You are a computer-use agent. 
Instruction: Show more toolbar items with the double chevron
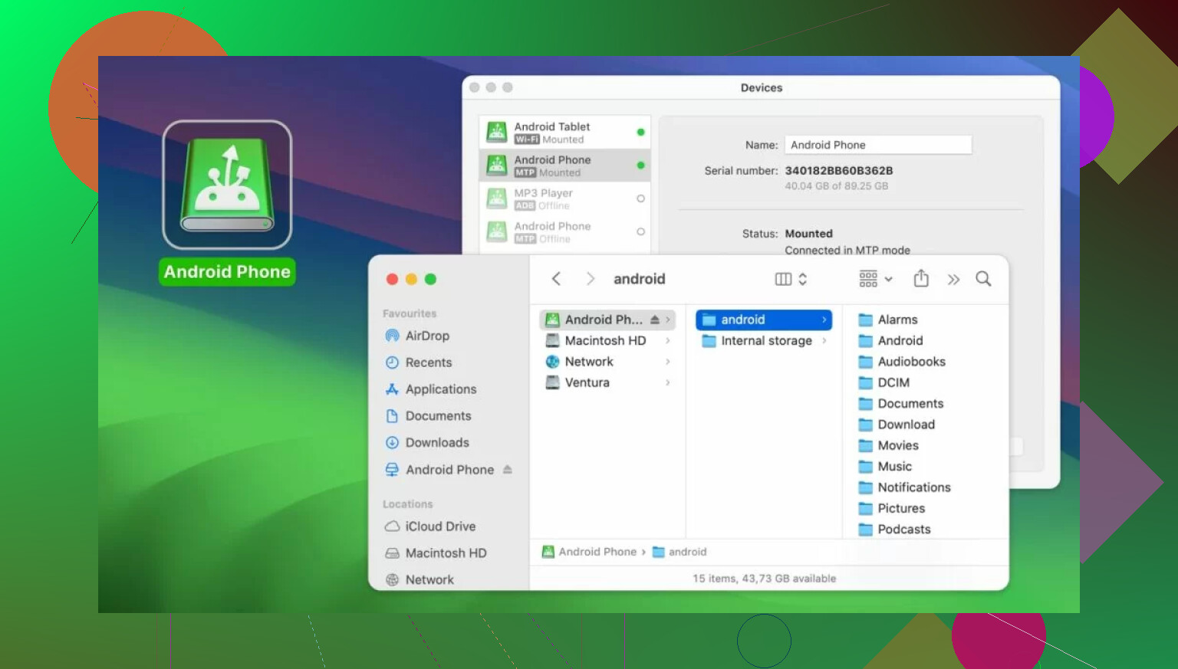coord(953,280)
